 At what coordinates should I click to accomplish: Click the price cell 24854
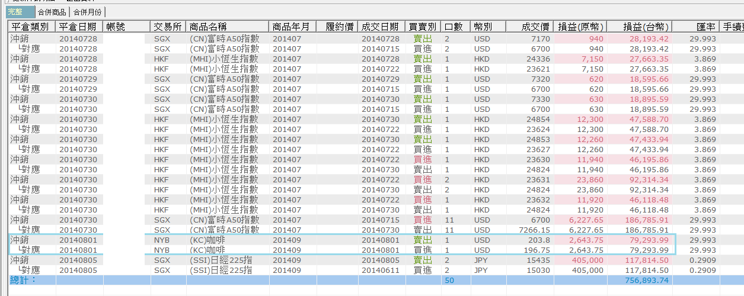click(530, 119)
